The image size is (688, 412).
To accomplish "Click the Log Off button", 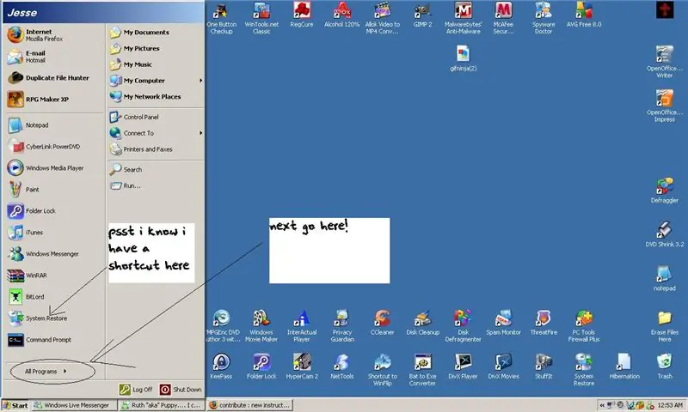I will point(136,389).
